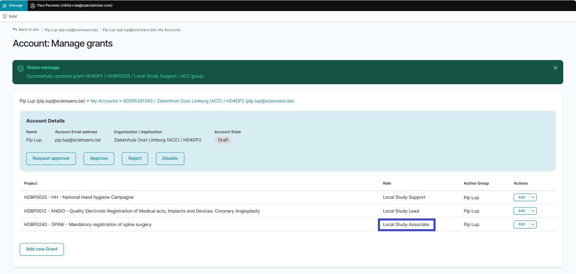Expand Edit dropdown for HDBP0025 grant

tap(533, 197)
